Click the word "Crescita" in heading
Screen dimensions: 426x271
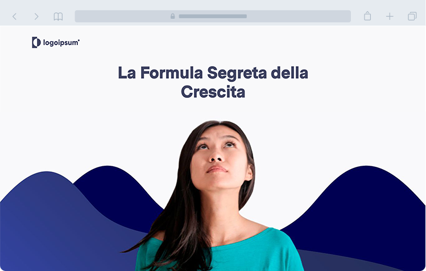pos(213,92)
